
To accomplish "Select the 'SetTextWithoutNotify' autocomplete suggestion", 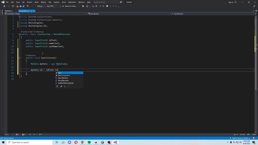I will (x=69, y=83).
